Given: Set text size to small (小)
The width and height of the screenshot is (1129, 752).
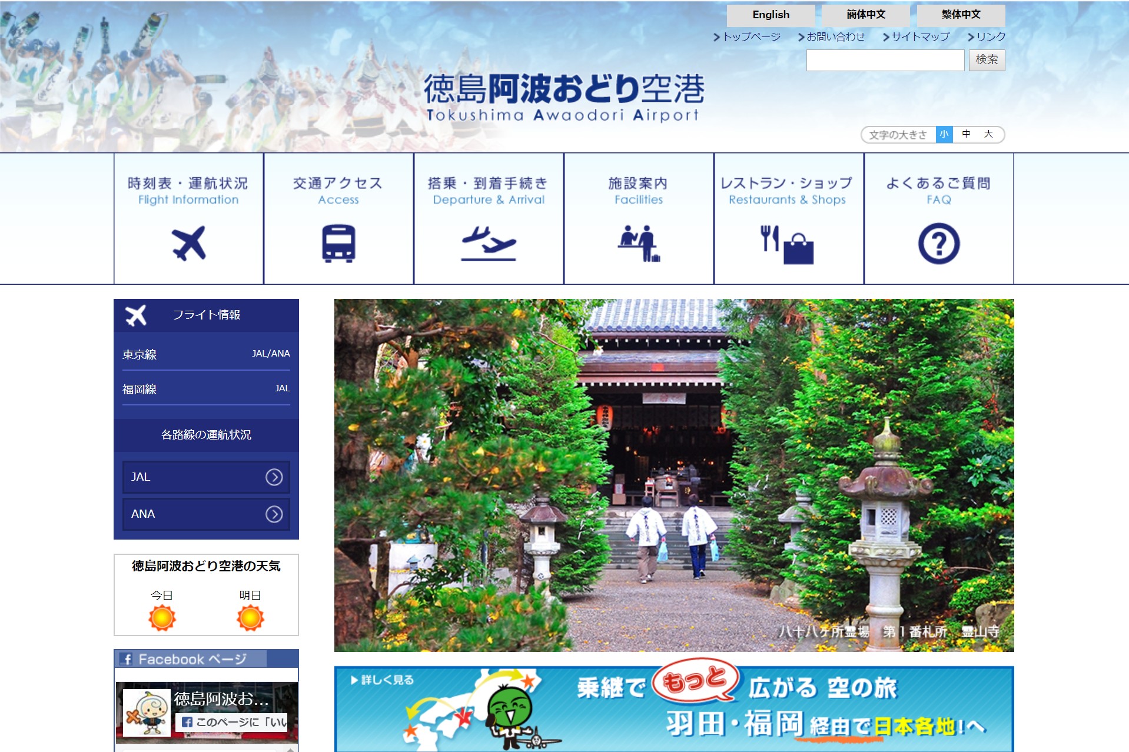Looking at the screenshot, I should [x=944, y=134].
